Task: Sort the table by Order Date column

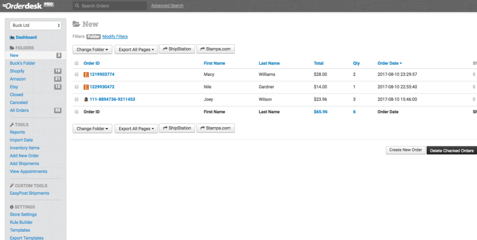Action: coord(389,63)
